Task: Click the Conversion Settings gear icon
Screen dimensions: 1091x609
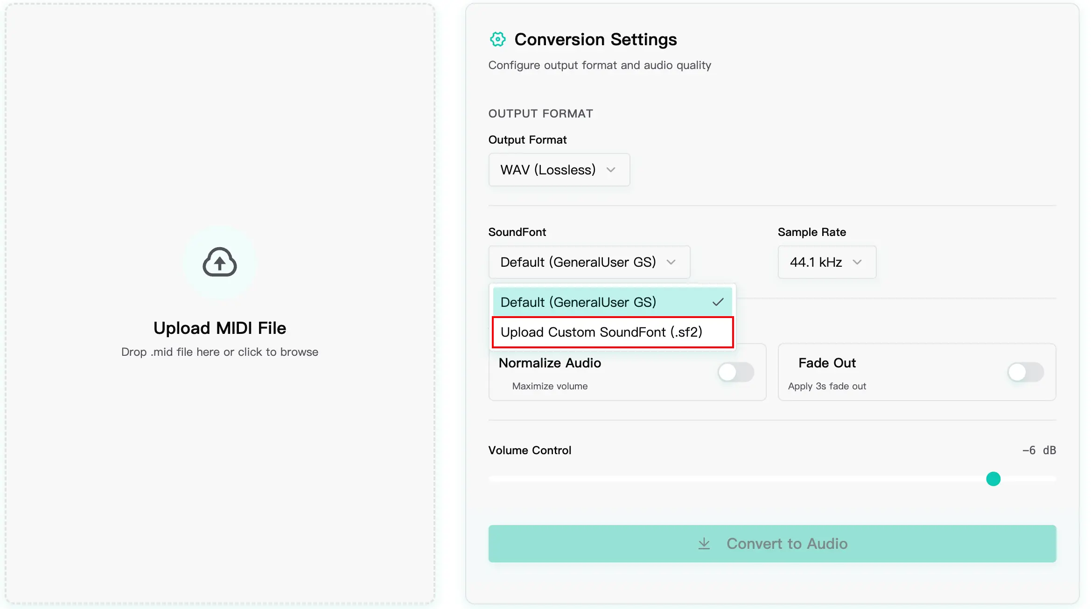Action: pos(497,40)
